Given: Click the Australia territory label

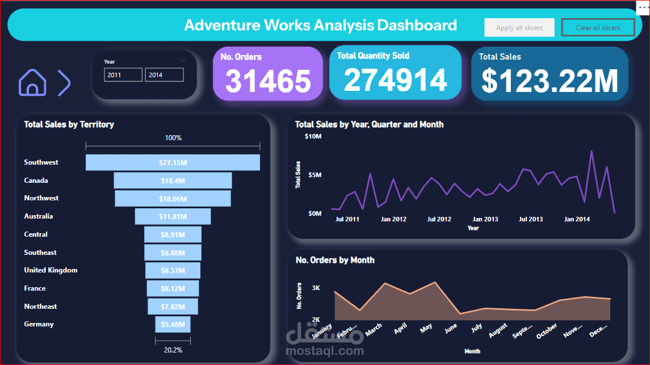Looking at the screenshot, I should coord(39,216).
